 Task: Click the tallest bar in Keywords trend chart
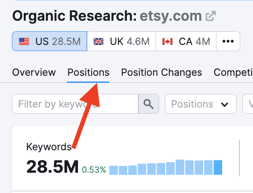(x=180, y=167)
